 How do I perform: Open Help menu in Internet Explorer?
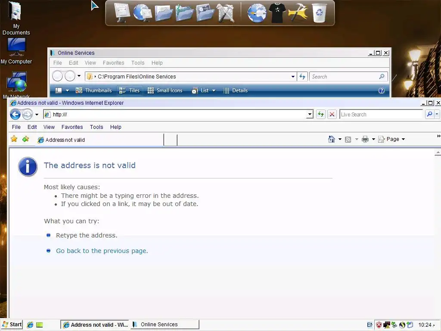pyautogui.click(x=115, y=127)
